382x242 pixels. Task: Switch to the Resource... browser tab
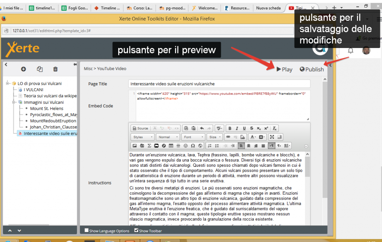click(237, 8)
